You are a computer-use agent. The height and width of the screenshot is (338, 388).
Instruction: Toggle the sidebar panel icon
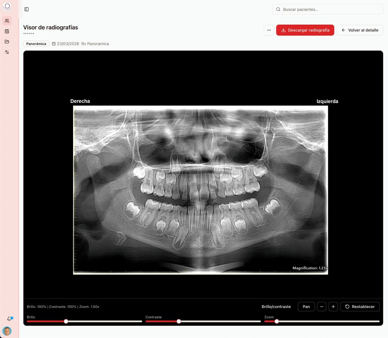point(27,9)
